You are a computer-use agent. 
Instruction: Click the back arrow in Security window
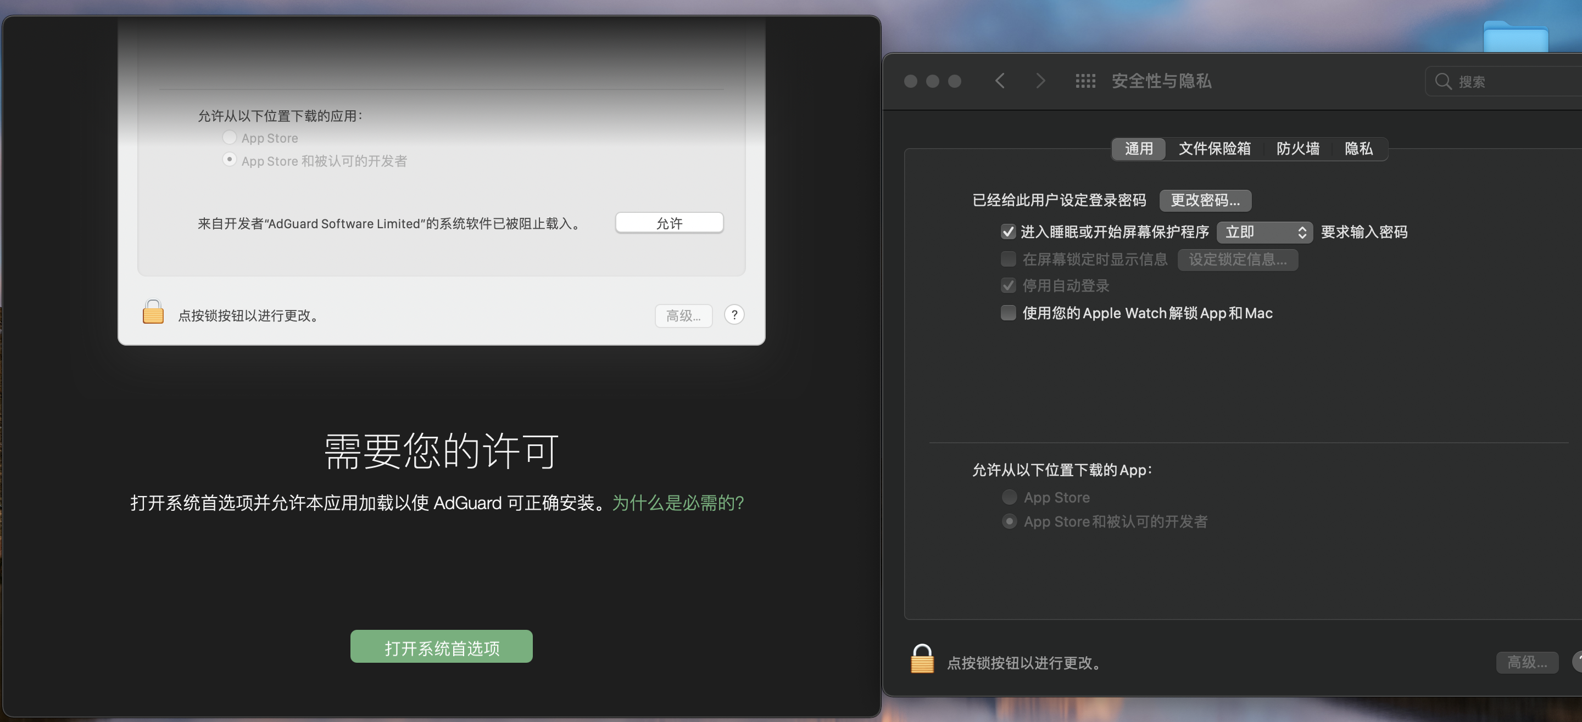point(1000,81)
